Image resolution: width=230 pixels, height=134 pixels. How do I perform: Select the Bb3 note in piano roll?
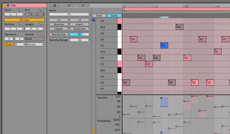click(179, 27)
